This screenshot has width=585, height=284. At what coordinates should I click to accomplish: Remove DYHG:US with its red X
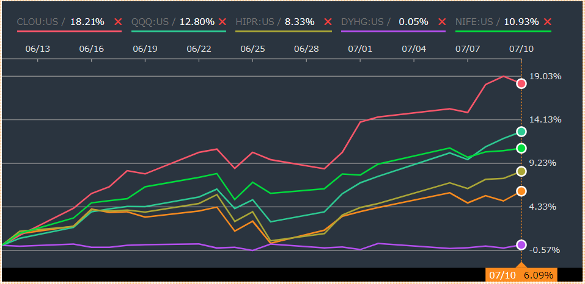[x=442, y=22]
